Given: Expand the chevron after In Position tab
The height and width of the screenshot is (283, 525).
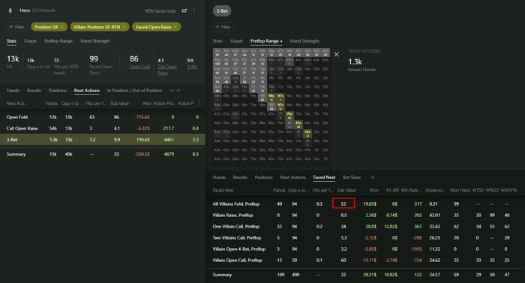Looking at the screenshot, I should [x=172, y=91].
